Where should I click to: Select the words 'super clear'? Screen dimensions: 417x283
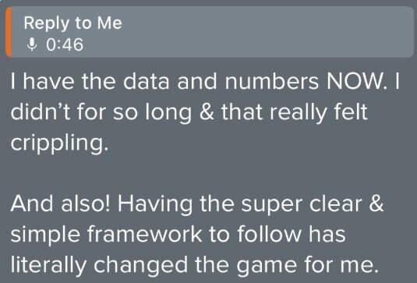(x=302, y=205)
